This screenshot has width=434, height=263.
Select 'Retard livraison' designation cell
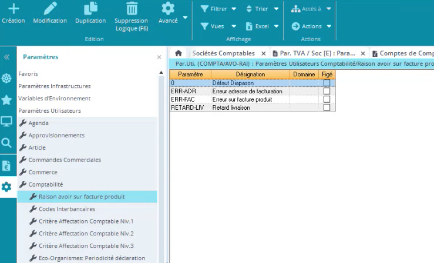point(250,107)
